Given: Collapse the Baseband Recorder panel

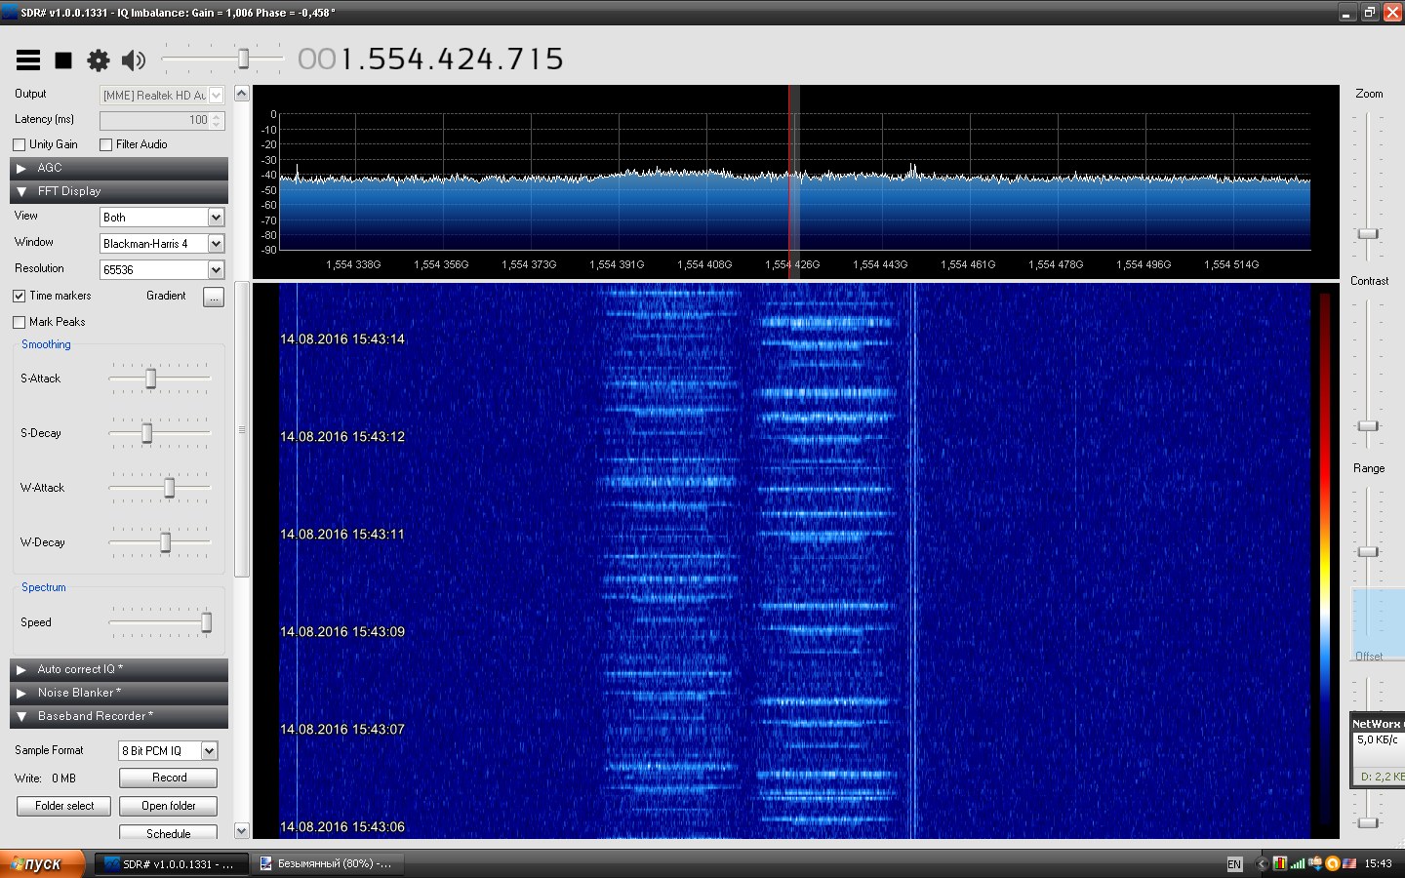Looking at the screenshot, I should tap(119, 716).
